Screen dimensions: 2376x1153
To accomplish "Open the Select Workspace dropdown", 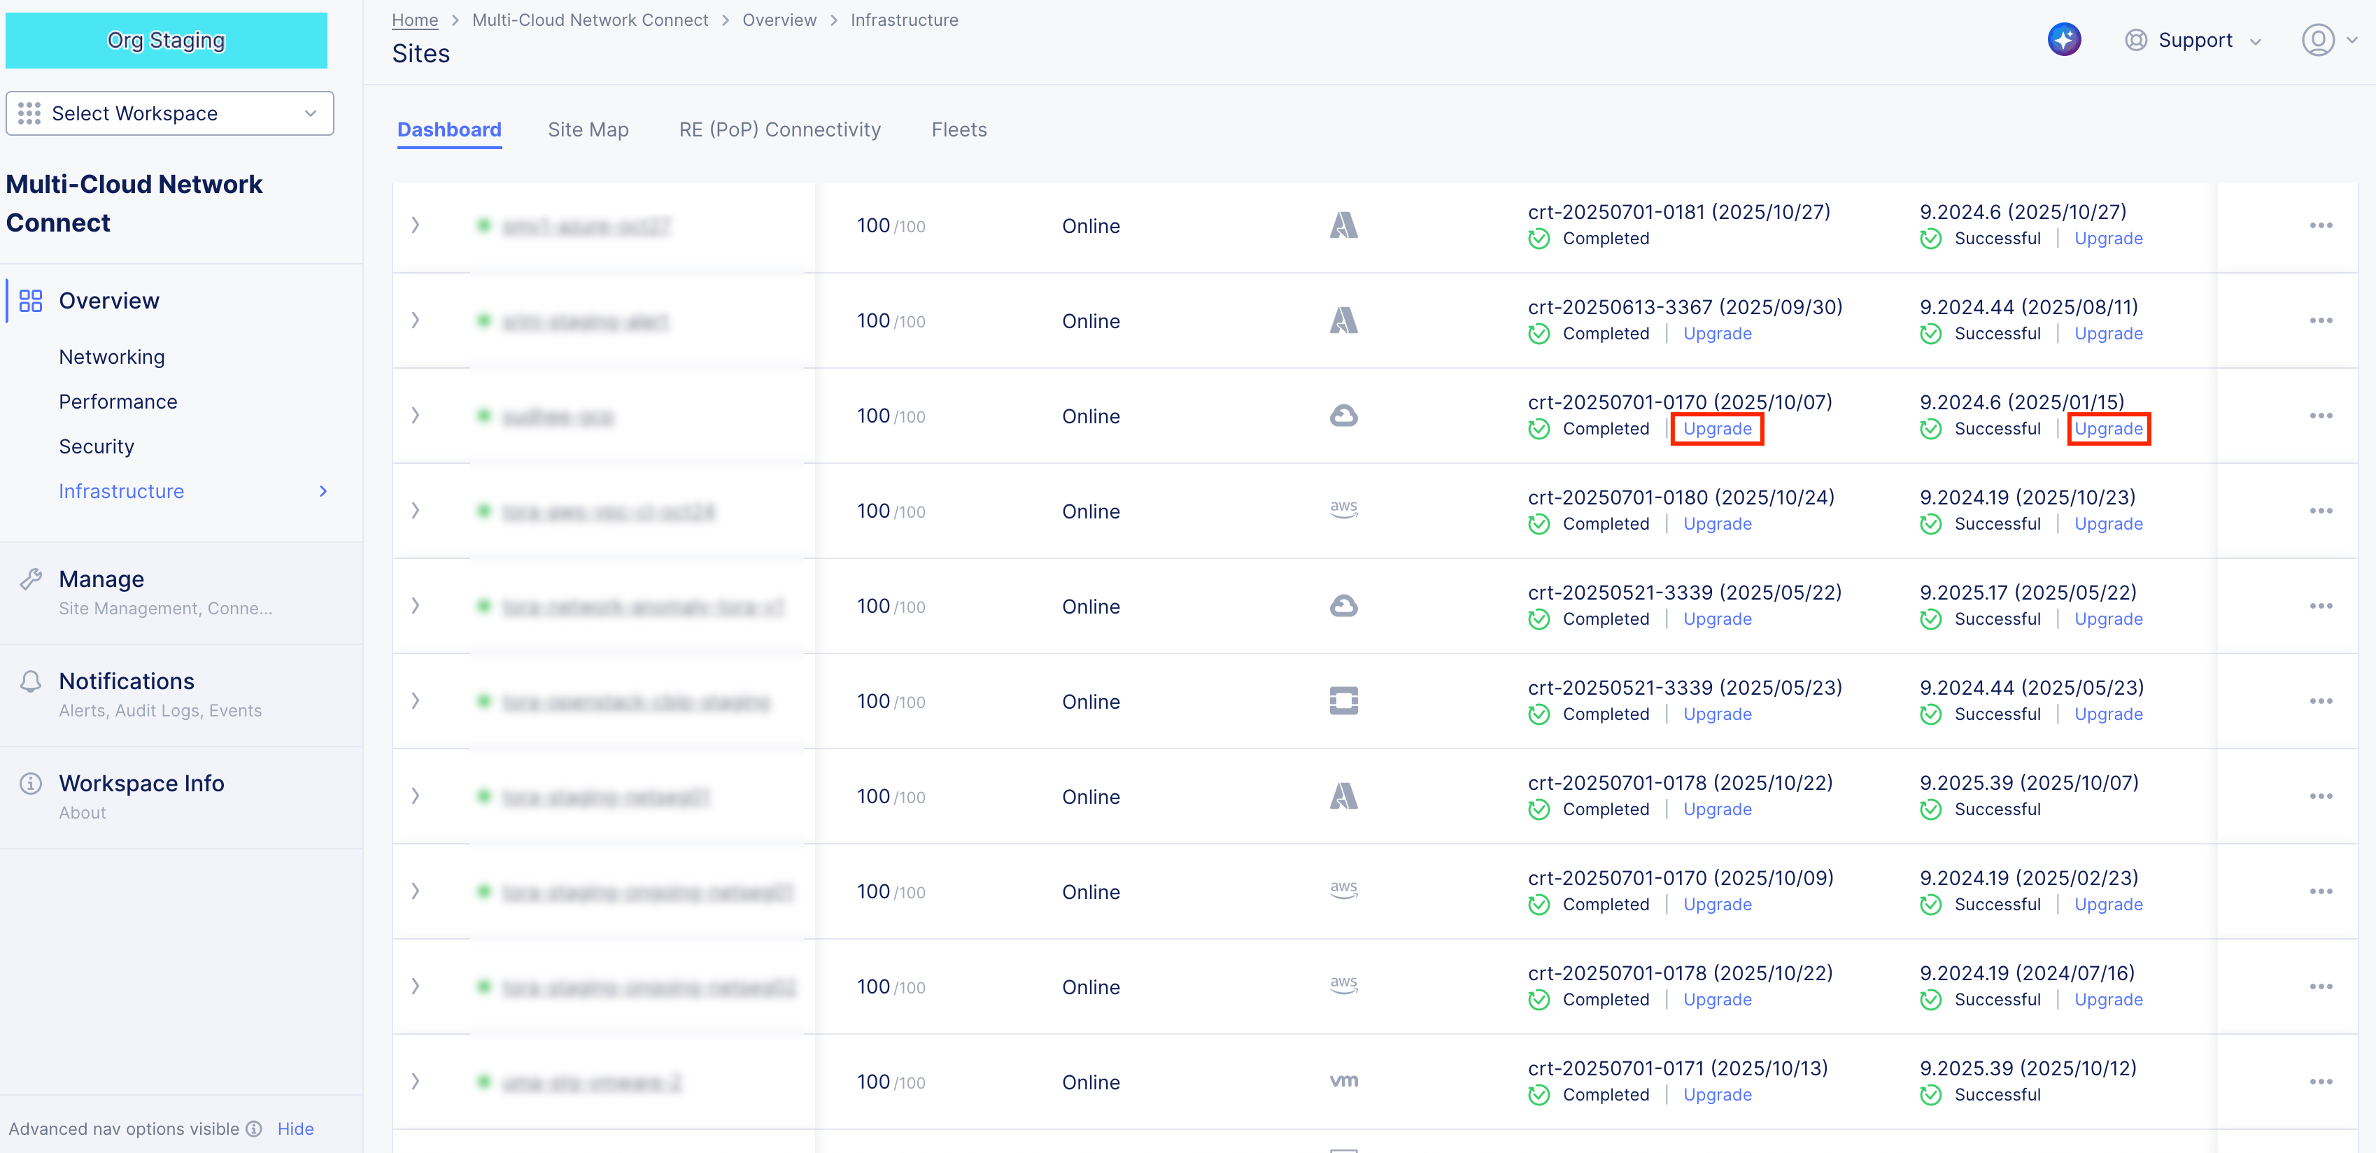I will point(170,113).
